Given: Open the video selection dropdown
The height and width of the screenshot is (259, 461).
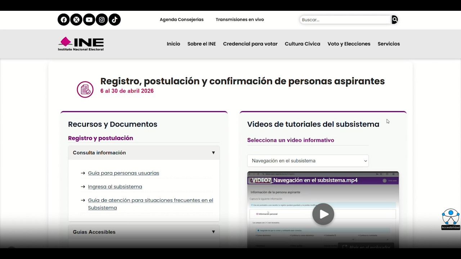Looking at the screenshot, I should click(x=308, y=161).
